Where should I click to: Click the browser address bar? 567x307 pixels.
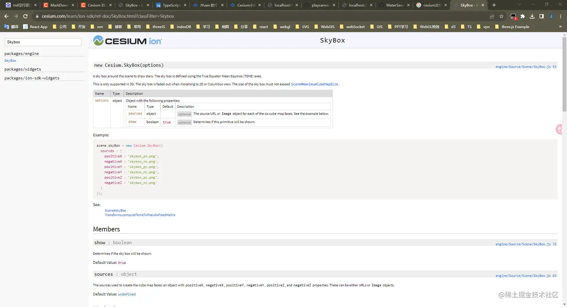tap(262, 16)
